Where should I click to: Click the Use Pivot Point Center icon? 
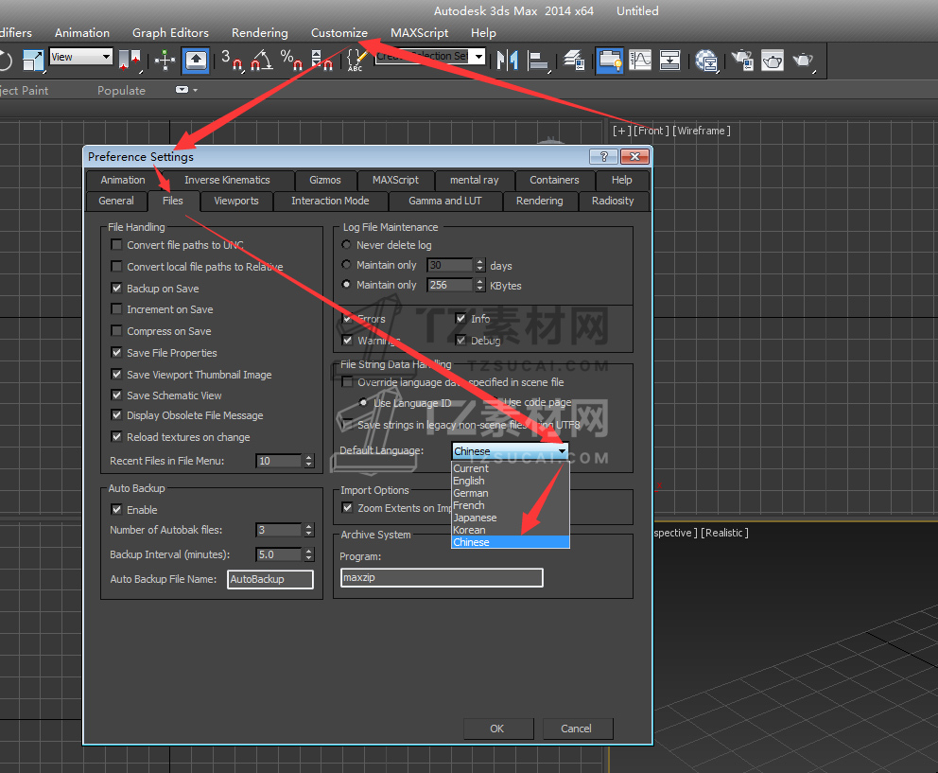click(x=130, y=60)
